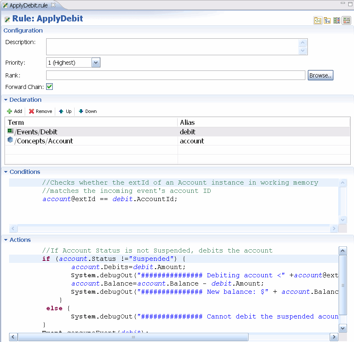
Task: Toggle the Forward Chain checkbox
Action: [49, 87]
